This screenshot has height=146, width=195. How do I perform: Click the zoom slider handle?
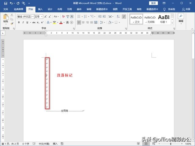coord(171,144)
